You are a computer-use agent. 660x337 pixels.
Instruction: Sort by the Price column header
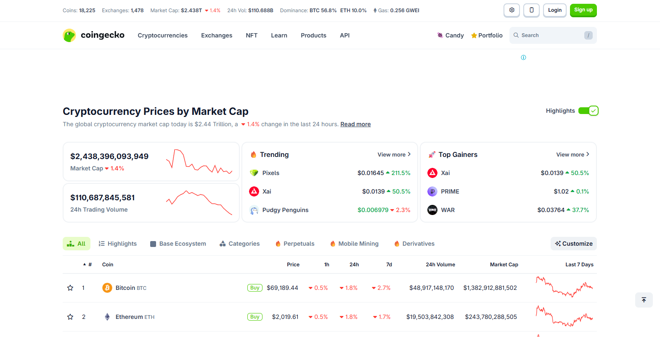[x=293, y=265]
